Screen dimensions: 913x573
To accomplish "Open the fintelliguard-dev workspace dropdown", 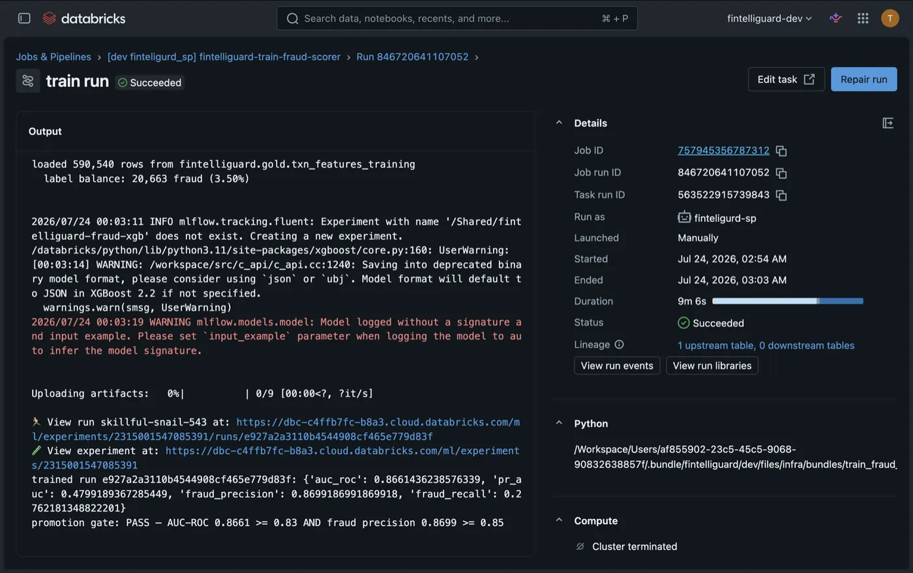I will [770, 18].
